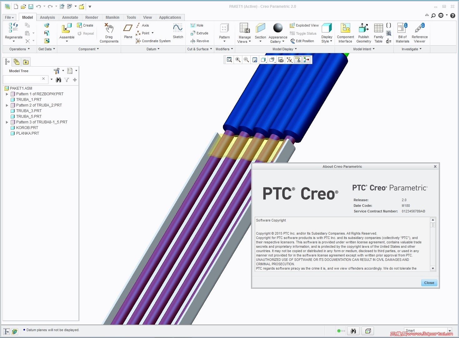
Task: Create a datum Plane
Action: pos(128,28)
